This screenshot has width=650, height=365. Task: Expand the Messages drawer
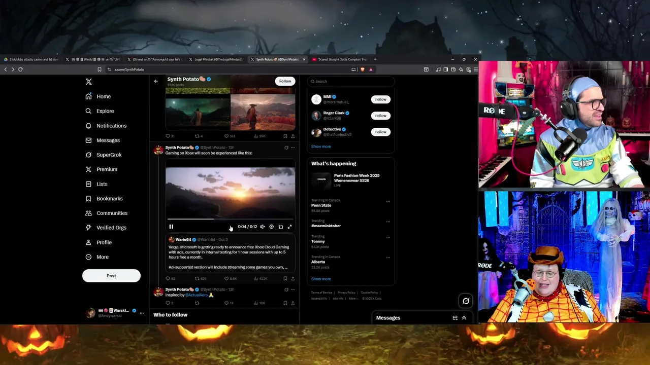(x=464, y=318)
